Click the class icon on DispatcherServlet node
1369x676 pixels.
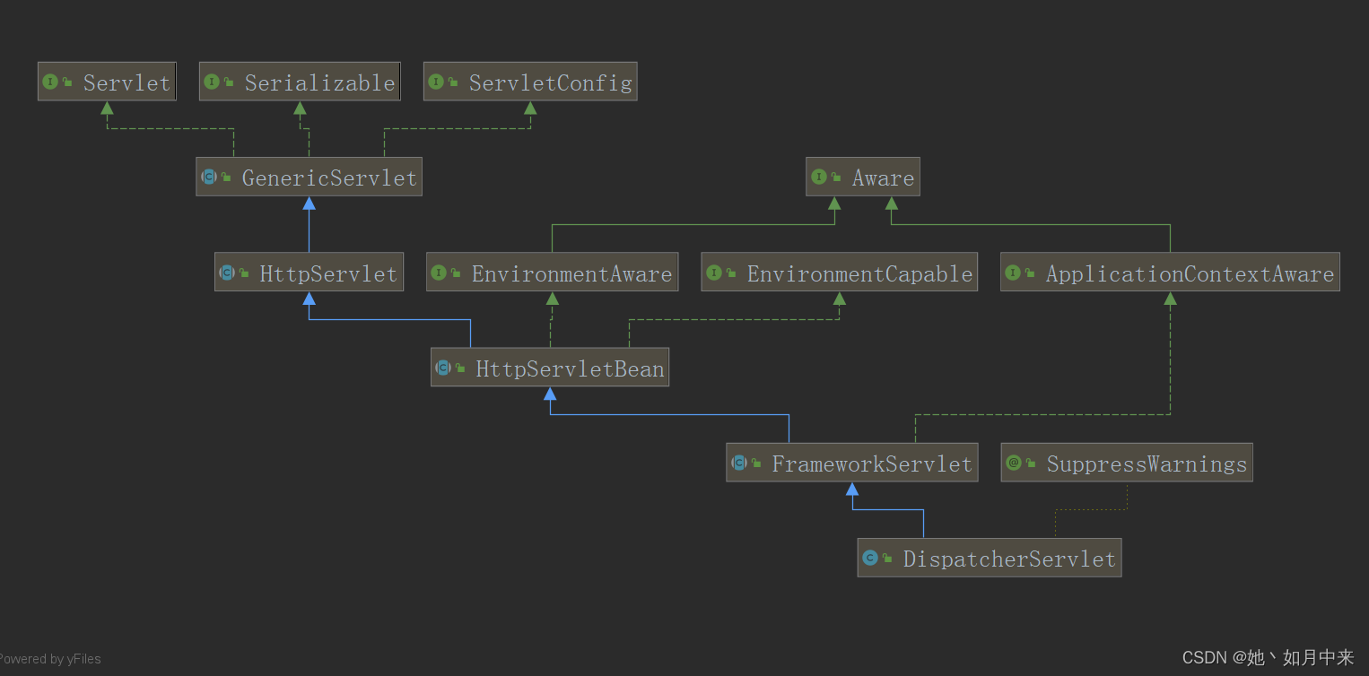point(869,557)
